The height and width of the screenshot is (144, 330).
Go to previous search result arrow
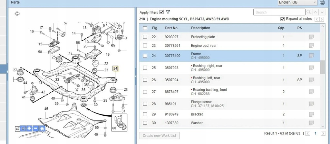(315, 12)
